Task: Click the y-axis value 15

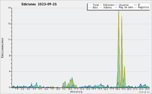Action: 9,24
